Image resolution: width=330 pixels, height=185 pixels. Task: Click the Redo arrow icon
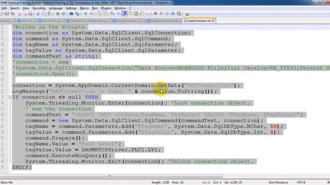(x=63, y=14)
